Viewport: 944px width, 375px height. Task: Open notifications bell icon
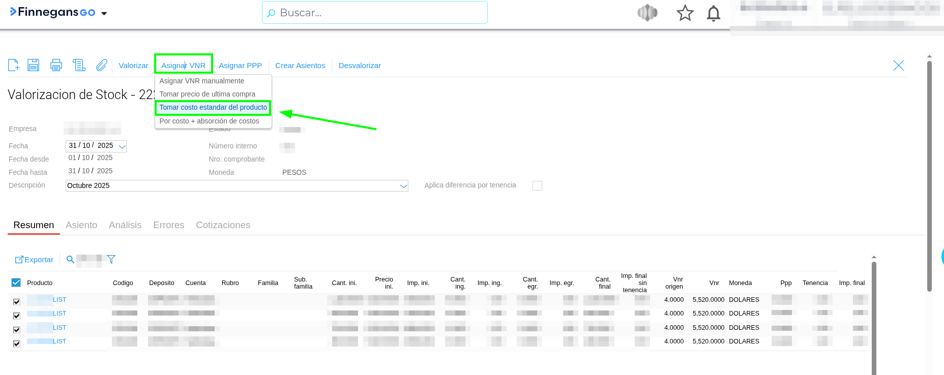click(713, 13)
